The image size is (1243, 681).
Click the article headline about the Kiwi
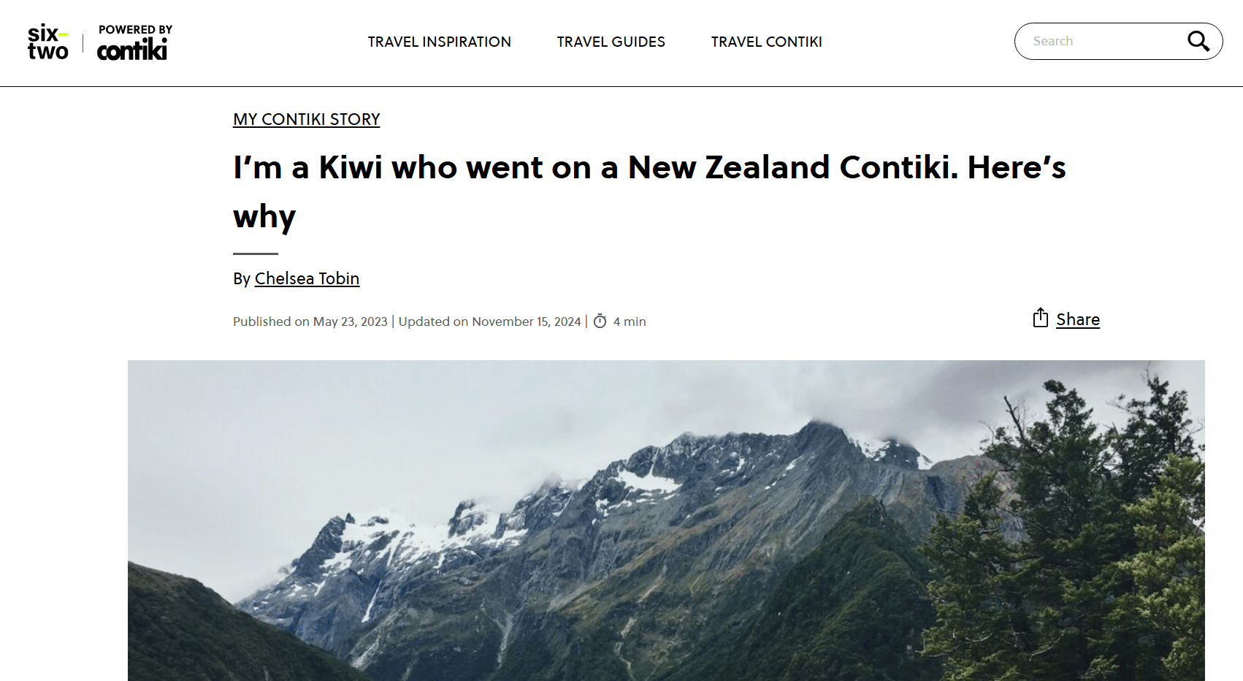pos(649,168)
